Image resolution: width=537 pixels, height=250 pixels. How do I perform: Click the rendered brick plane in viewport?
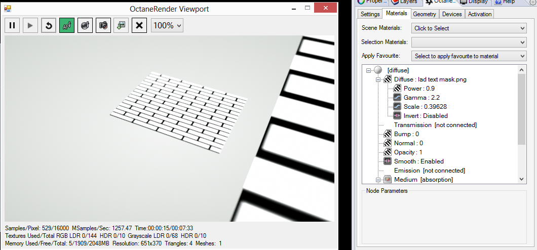point(179,111)
